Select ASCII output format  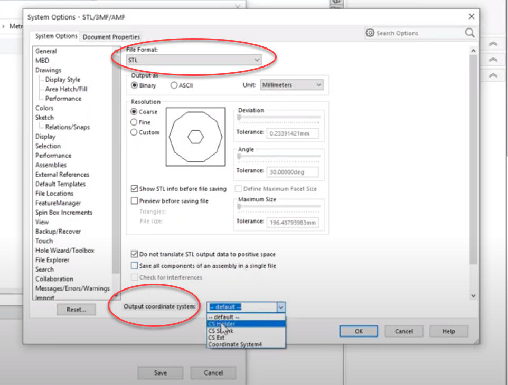coord(173,84)
